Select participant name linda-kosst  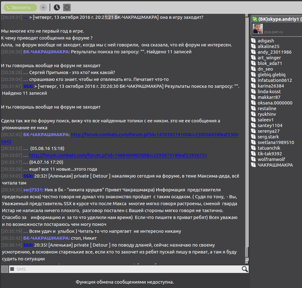(269, 92)
